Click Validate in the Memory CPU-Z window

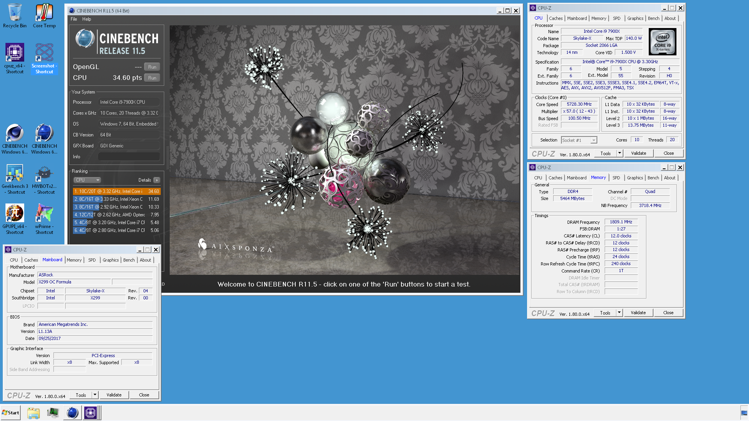(638, 313)
